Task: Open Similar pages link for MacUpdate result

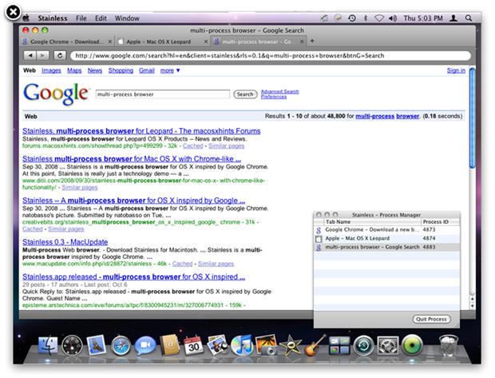Action: [x=216, y=264]
